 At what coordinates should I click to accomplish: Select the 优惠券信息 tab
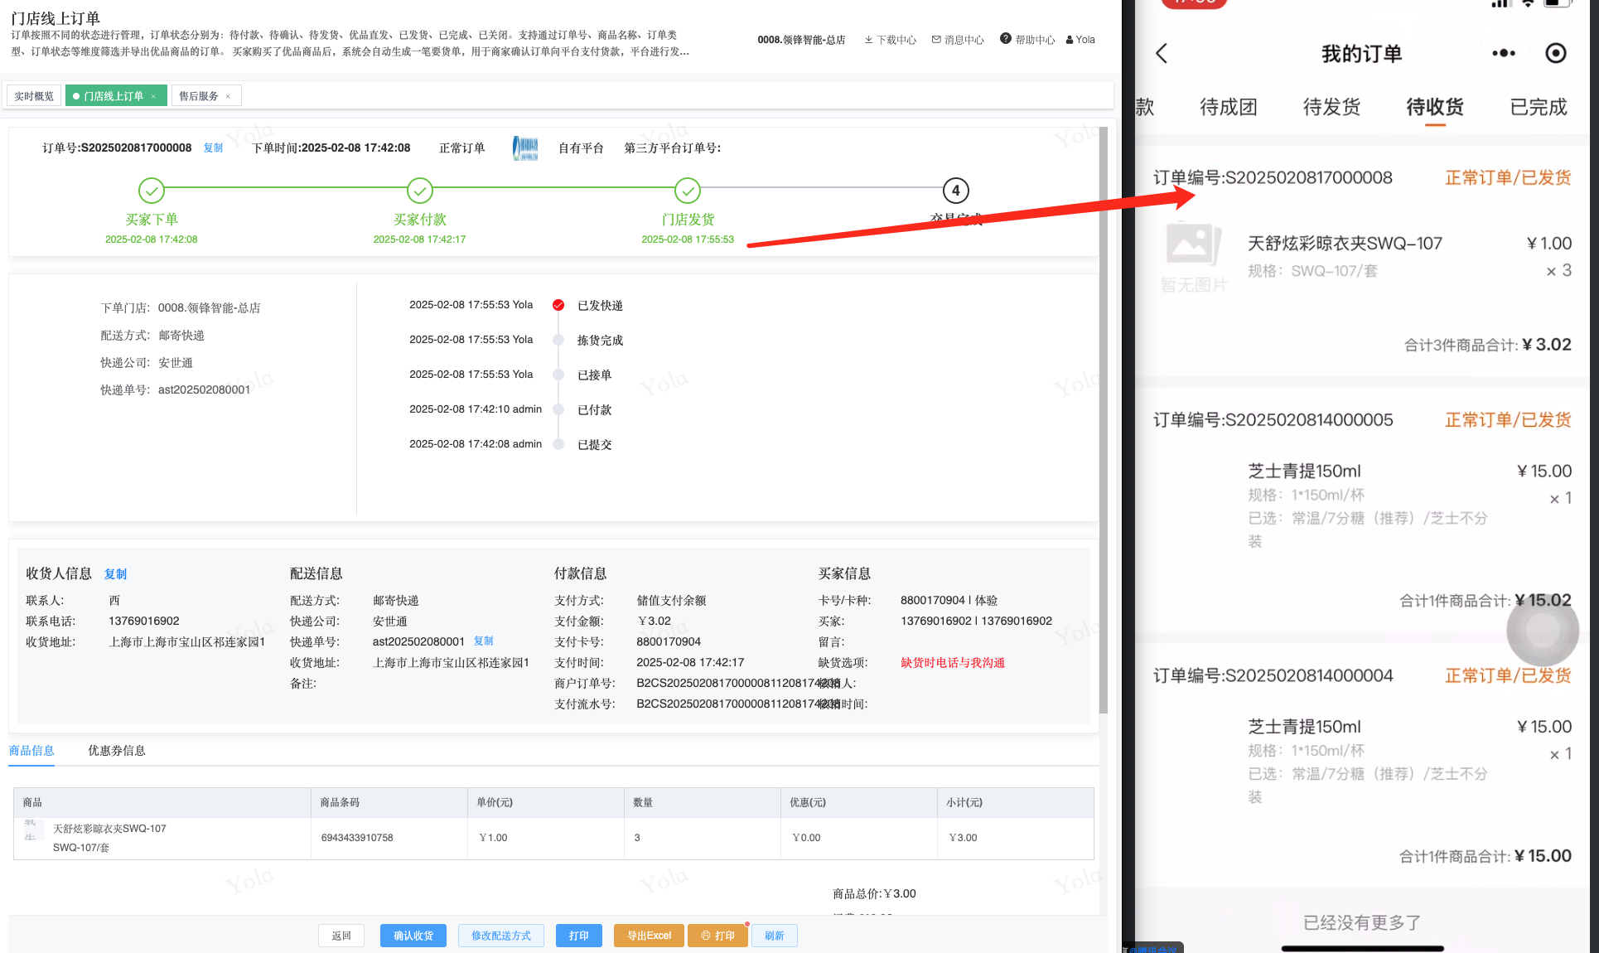click(116, 751)
